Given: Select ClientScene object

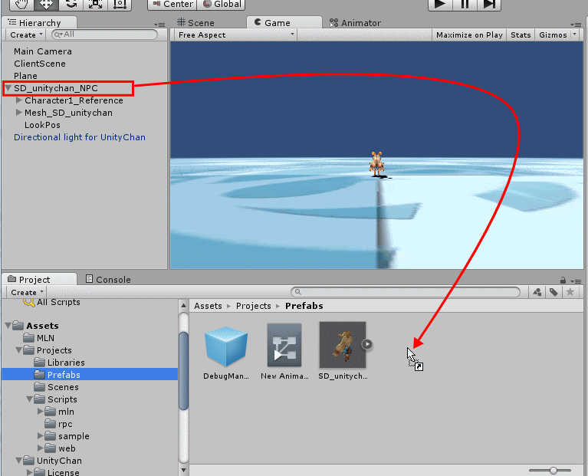Looking at the screenshot, I should pyautogui.click(x=40, y=64).
